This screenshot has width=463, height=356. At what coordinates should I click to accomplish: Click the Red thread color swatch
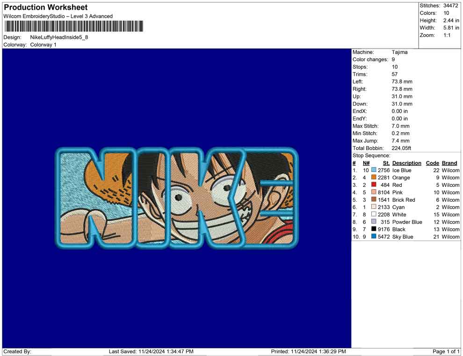[x=374, y=185]
